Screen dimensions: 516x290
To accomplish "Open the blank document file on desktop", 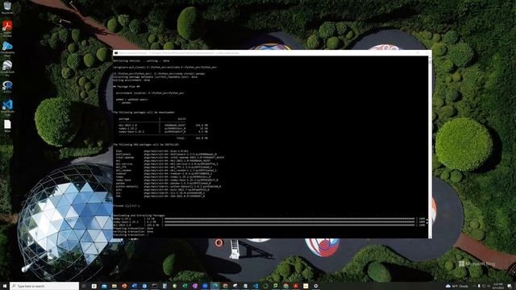I will point(7,126).
